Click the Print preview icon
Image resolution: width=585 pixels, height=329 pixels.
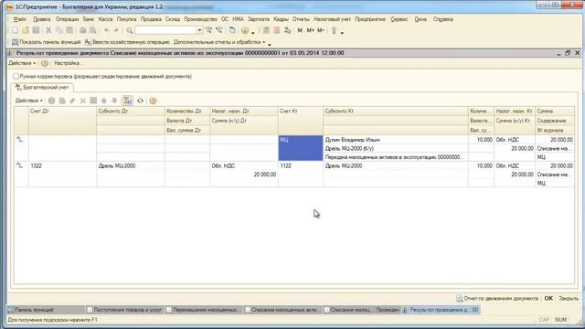click(93, 30)
